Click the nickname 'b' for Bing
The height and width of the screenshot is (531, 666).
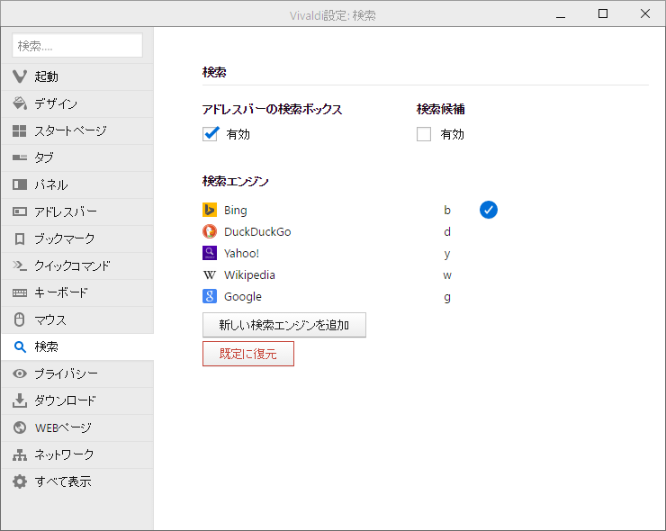tap(447, 211)
